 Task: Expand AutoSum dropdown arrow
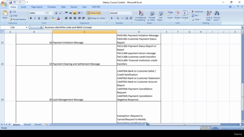click(204, 12)
